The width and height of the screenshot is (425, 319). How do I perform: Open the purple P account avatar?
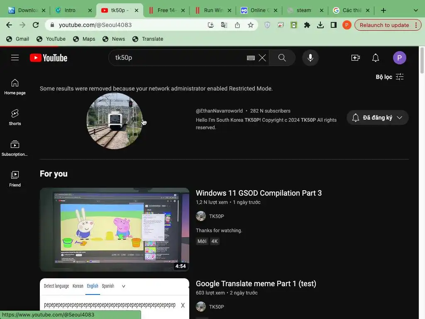coord(400,58)
